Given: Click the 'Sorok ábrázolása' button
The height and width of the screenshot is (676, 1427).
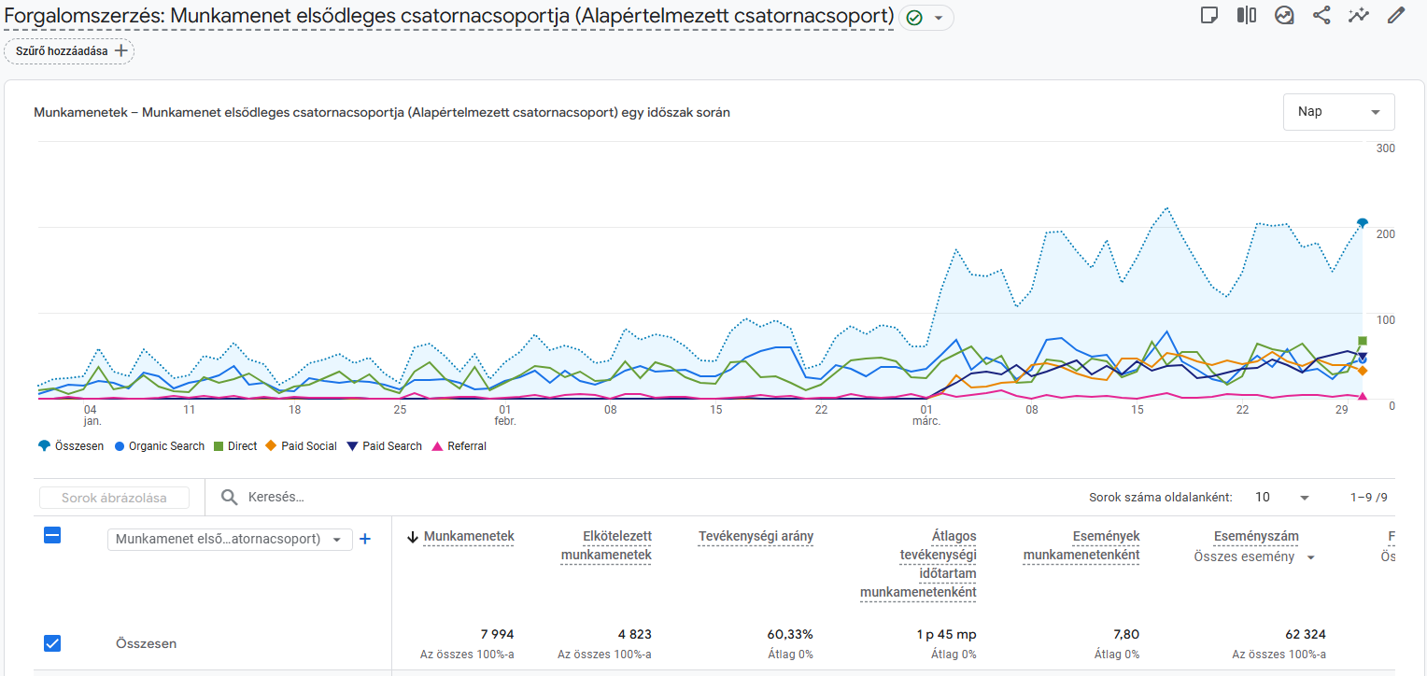Looking at the screenshot, I should point(114,498).
